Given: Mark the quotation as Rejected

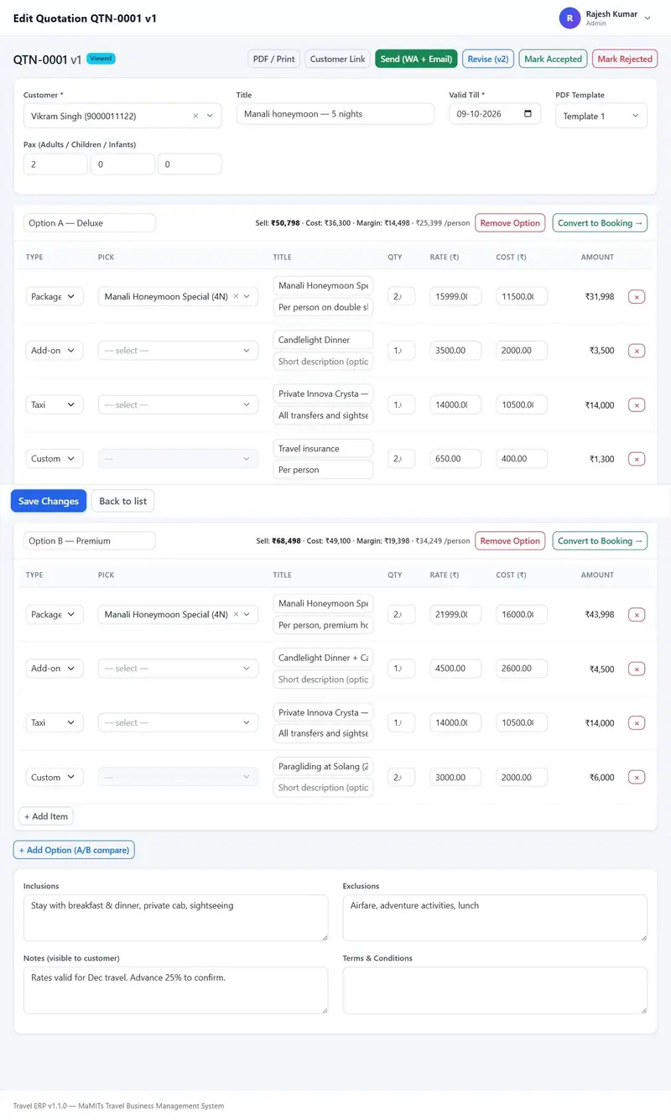Looking at the screenshot, I should [x=625, y=59].
